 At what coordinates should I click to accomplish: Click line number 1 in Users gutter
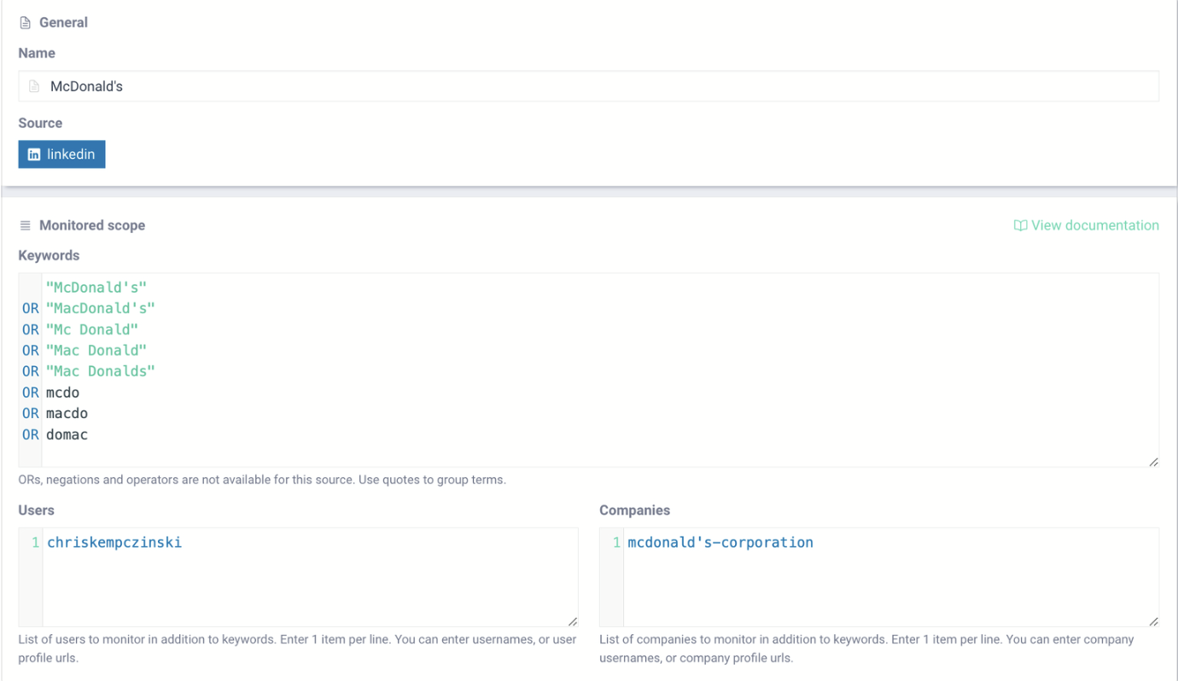click(35, 543)
